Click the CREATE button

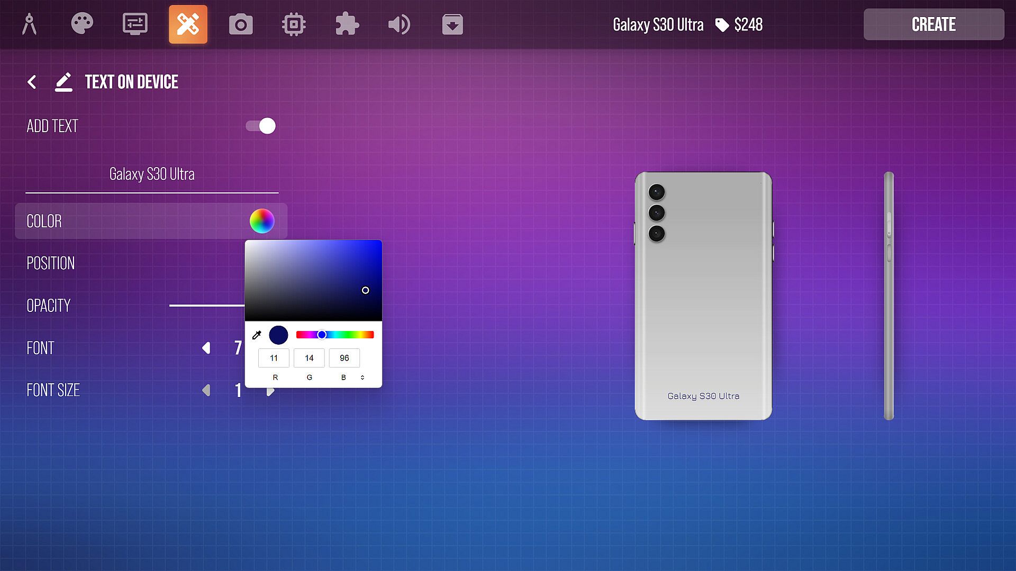pos(933,24)
